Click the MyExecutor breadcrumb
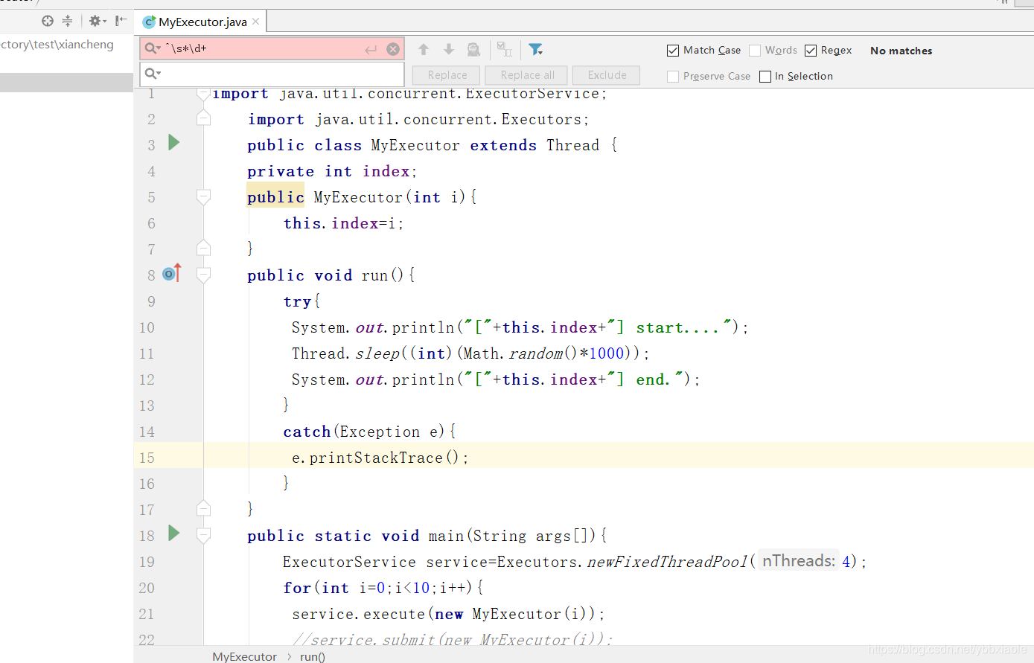1034x663 pixels. click(x=244, y=656)
